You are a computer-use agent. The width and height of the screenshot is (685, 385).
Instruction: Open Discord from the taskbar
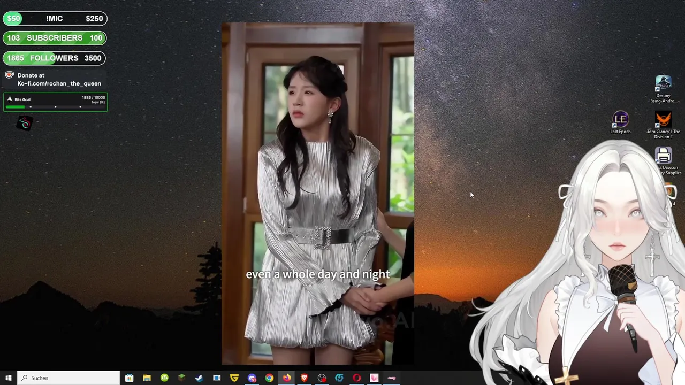(x=252, y=378)
